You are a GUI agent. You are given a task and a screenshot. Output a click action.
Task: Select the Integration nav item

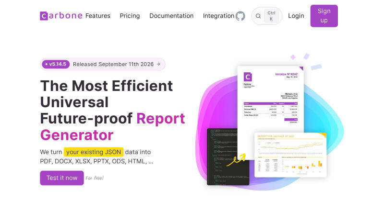point(218,16)
